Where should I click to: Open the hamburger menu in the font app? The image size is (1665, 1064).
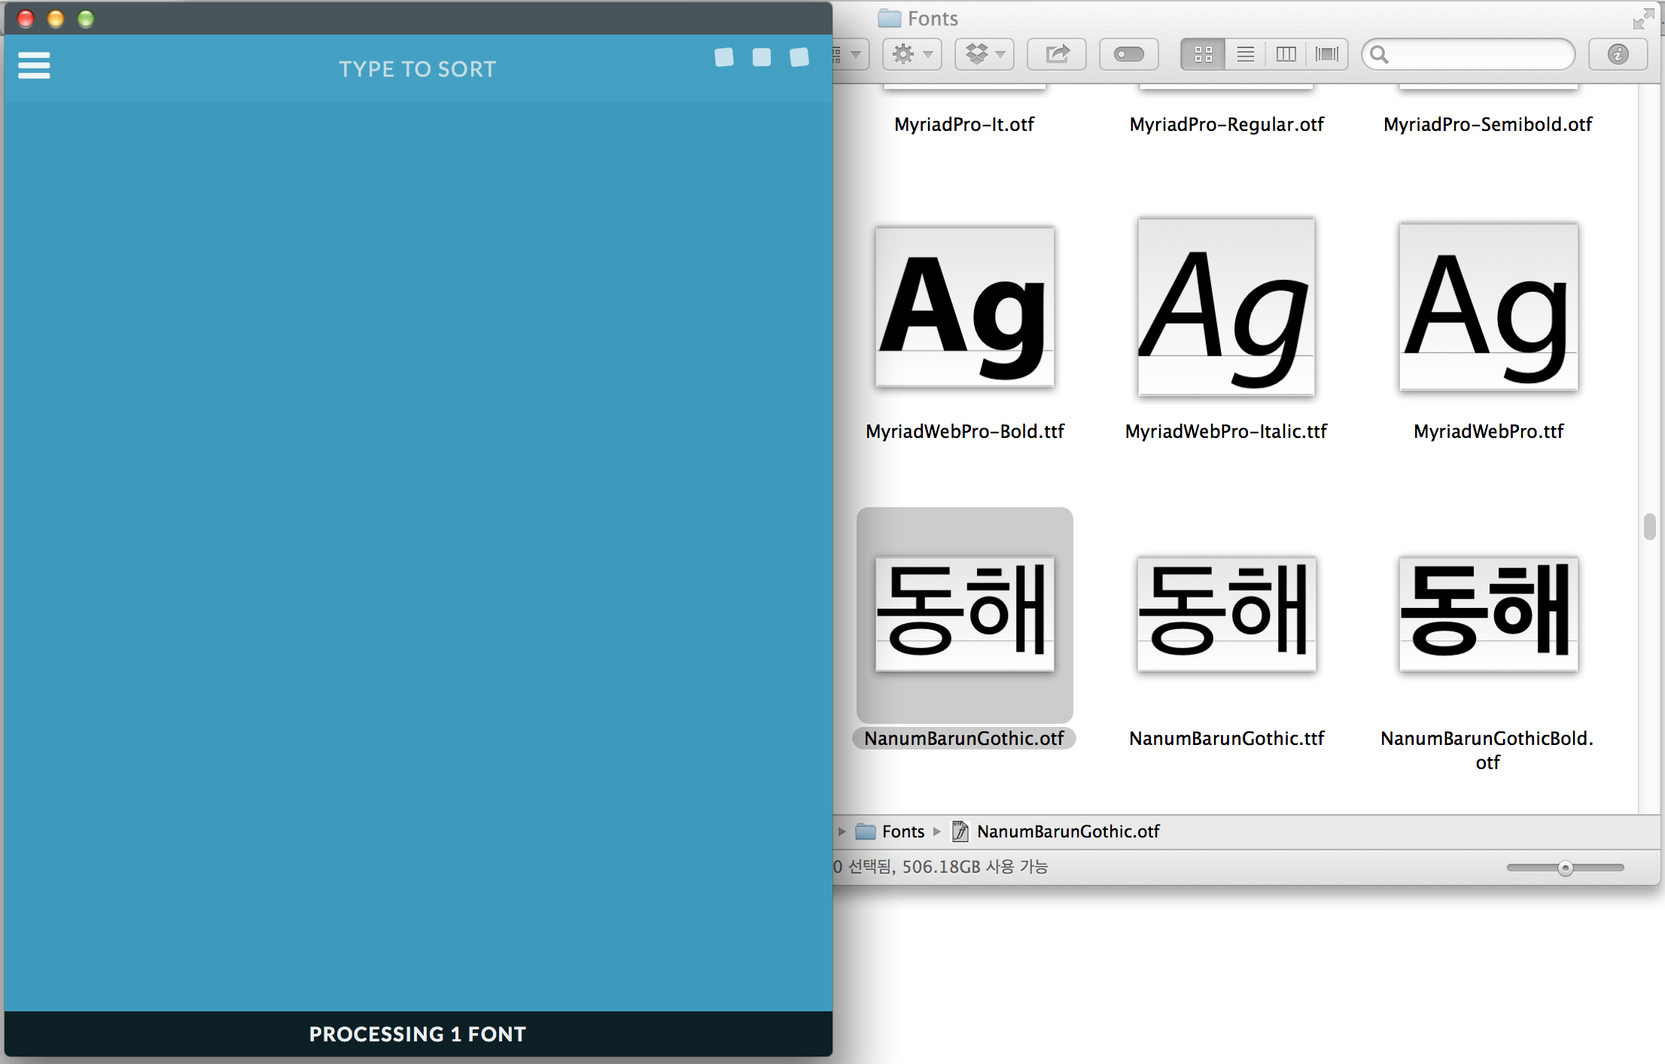point(34,65)
